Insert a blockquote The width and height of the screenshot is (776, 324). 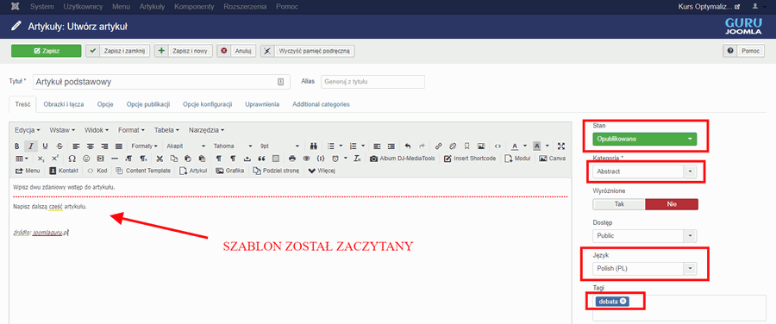pos(261,159)
